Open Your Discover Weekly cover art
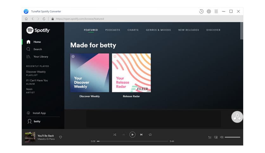 point(90,73)
